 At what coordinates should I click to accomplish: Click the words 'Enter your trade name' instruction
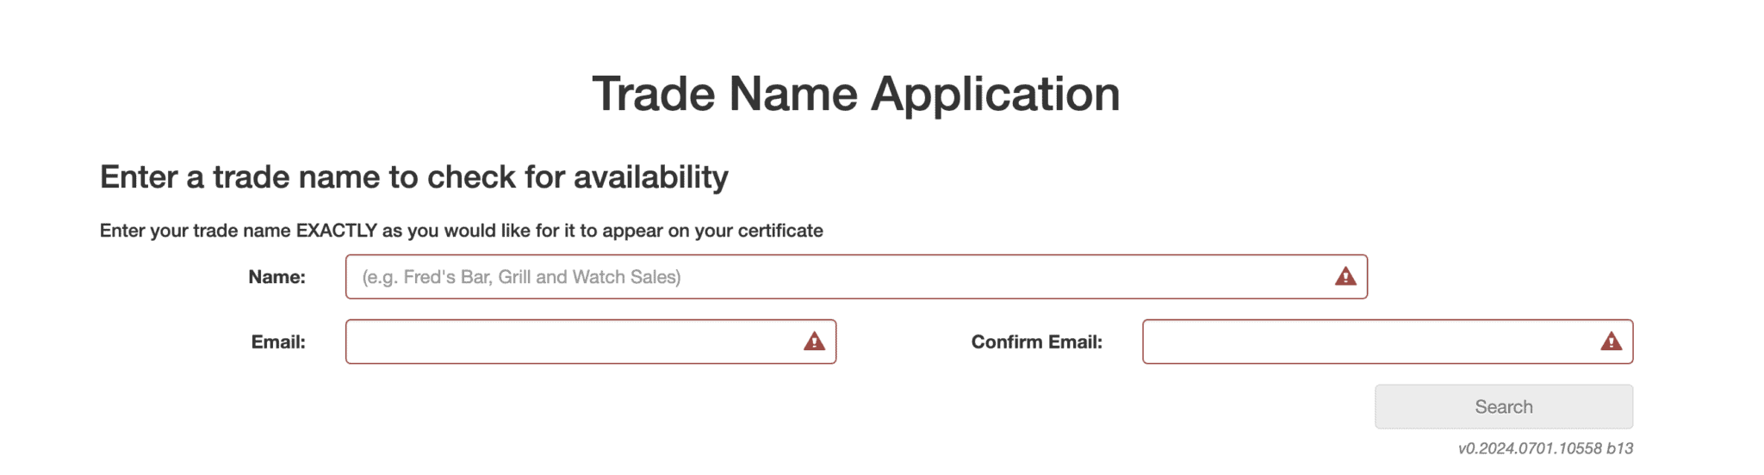coord(195,231)
